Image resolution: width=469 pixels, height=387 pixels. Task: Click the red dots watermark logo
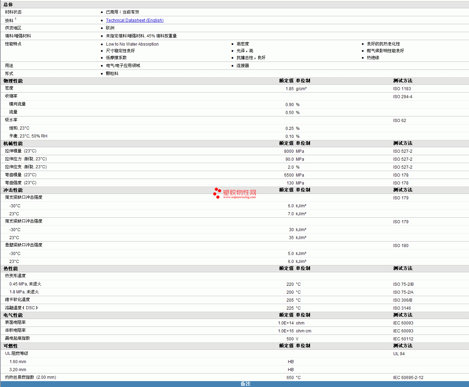[217, 193]
